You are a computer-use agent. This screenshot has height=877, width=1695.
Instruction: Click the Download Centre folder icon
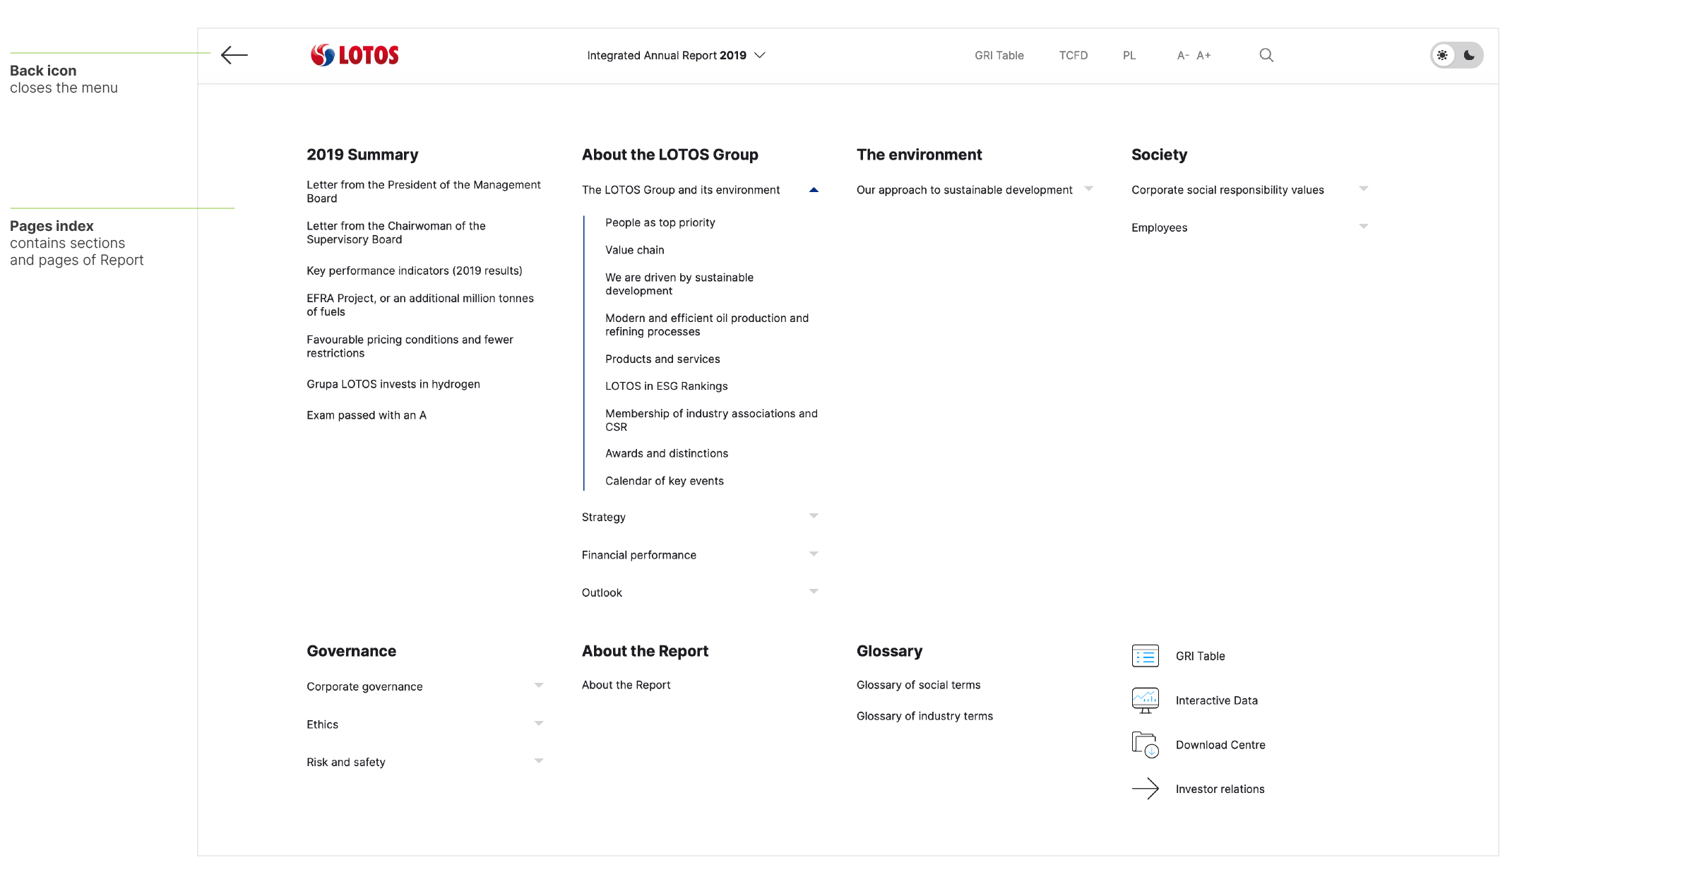pyautogui.click(x=1146, y=745)
